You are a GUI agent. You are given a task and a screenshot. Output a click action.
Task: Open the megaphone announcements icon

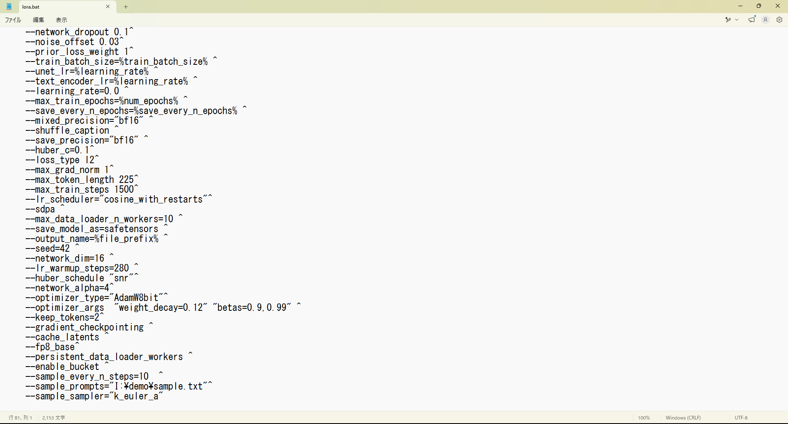click(x=752, y=20)
